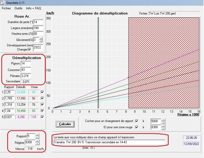204x158 pixels.
Task: Click the Vitesse 118 value
Action: [30, 149]
